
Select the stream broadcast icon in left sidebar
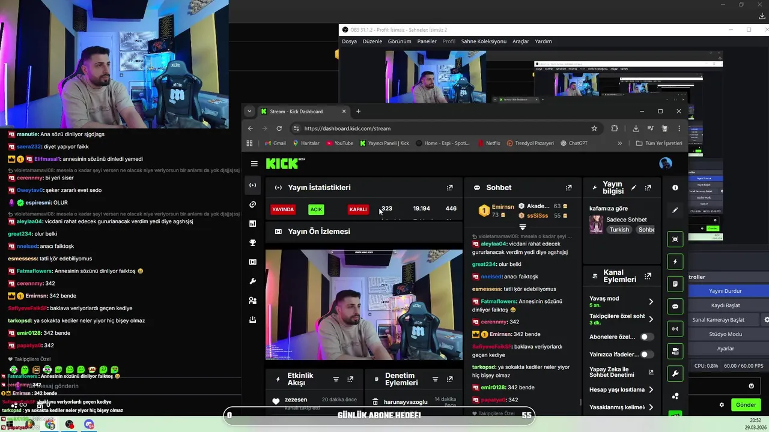253,185
